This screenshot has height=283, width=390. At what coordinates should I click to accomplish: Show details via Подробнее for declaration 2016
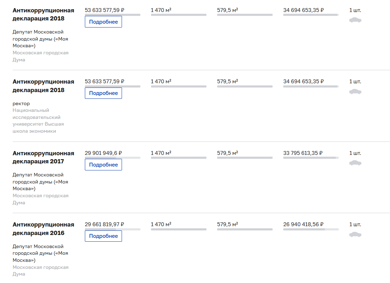(x=103, y=236)
